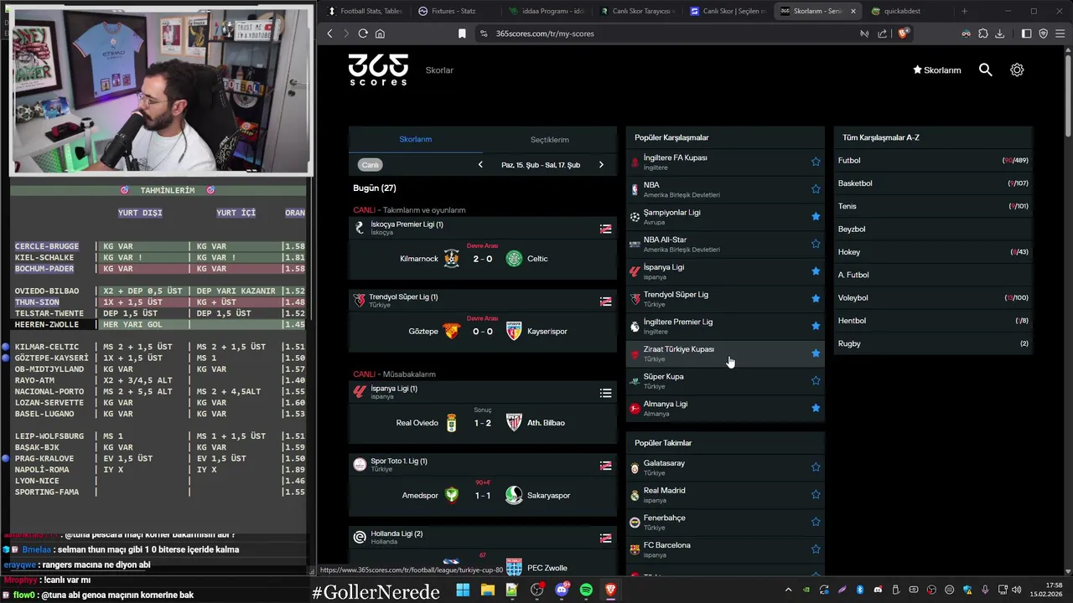
Task: Open the Spor Toto 1. Lig standings icon
Action: coord(605,466)
